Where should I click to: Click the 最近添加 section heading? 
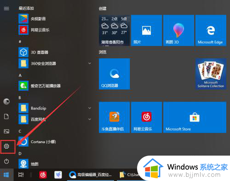tap(26, 8)
